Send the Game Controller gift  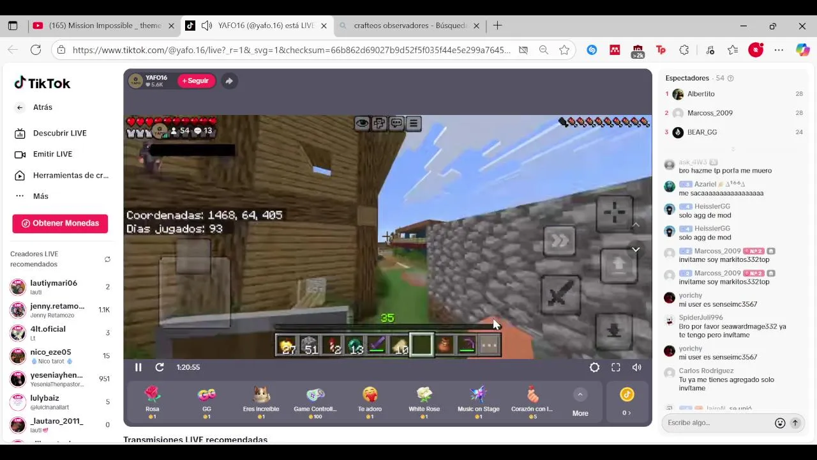tap(315, 402)
